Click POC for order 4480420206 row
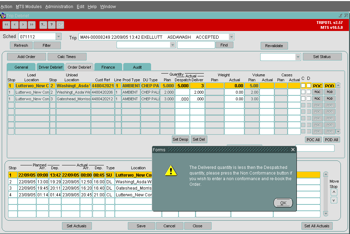 click(x=317, y=92)
